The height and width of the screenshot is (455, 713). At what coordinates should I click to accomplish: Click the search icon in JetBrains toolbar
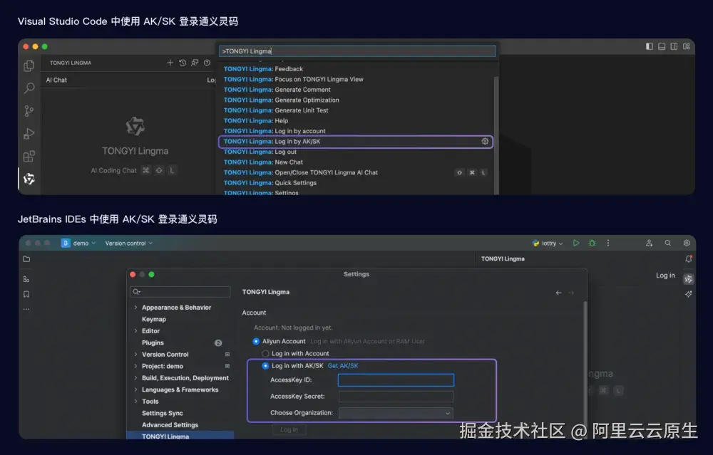(667, 243)
